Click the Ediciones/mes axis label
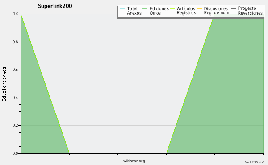 coord(4,84)
